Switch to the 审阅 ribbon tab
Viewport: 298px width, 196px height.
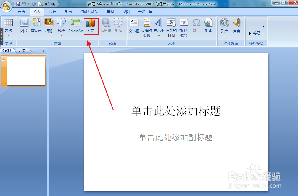coord(110,12)
